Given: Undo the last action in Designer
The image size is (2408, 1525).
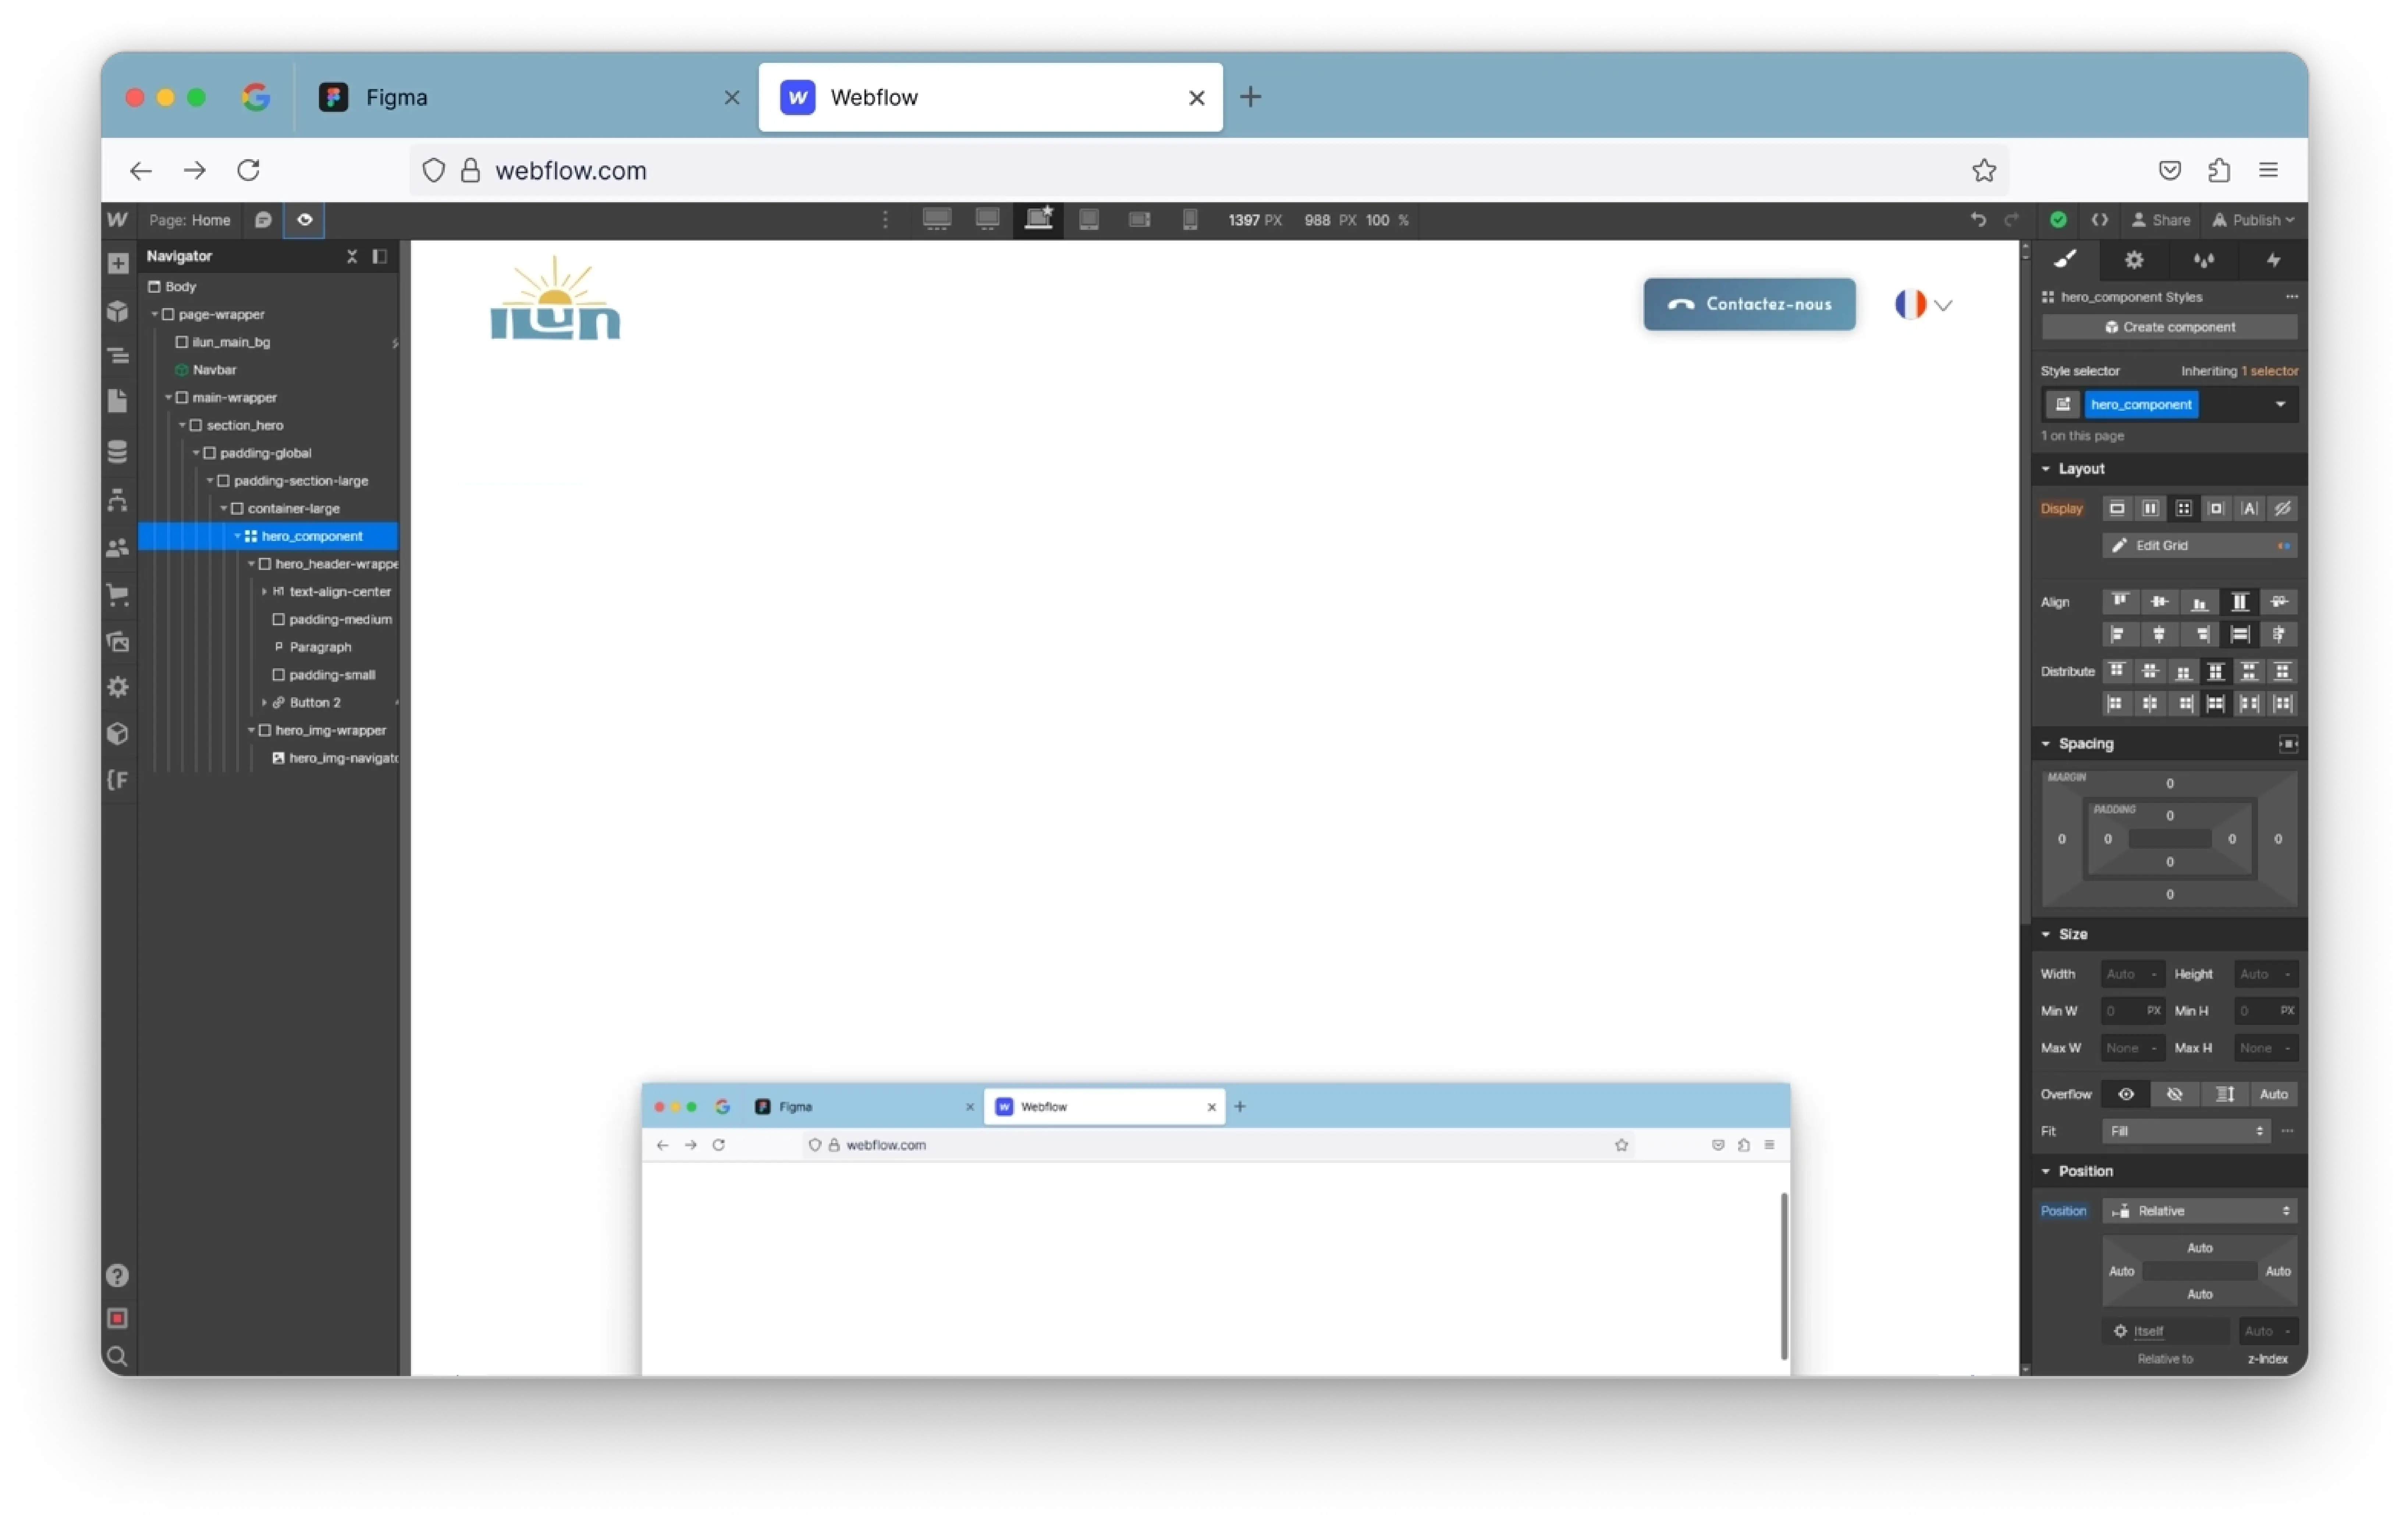Looking at the screenshot, I should pyautogui.click(x=1978, y=220).
